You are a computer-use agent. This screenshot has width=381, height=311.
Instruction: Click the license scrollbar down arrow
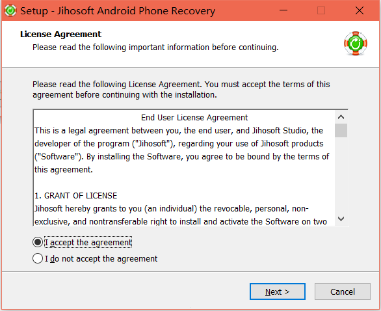click(341, 219)
